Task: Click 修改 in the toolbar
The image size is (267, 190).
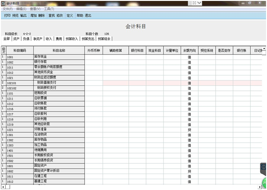Action: 60,15
